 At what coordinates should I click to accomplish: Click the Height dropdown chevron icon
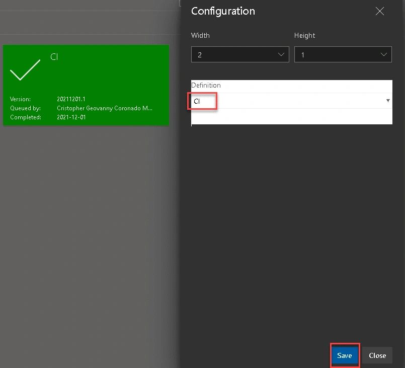384,54
